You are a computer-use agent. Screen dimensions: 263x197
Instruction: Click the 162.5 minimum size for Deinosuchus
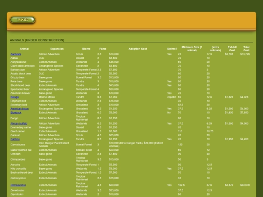click(181, 185)
